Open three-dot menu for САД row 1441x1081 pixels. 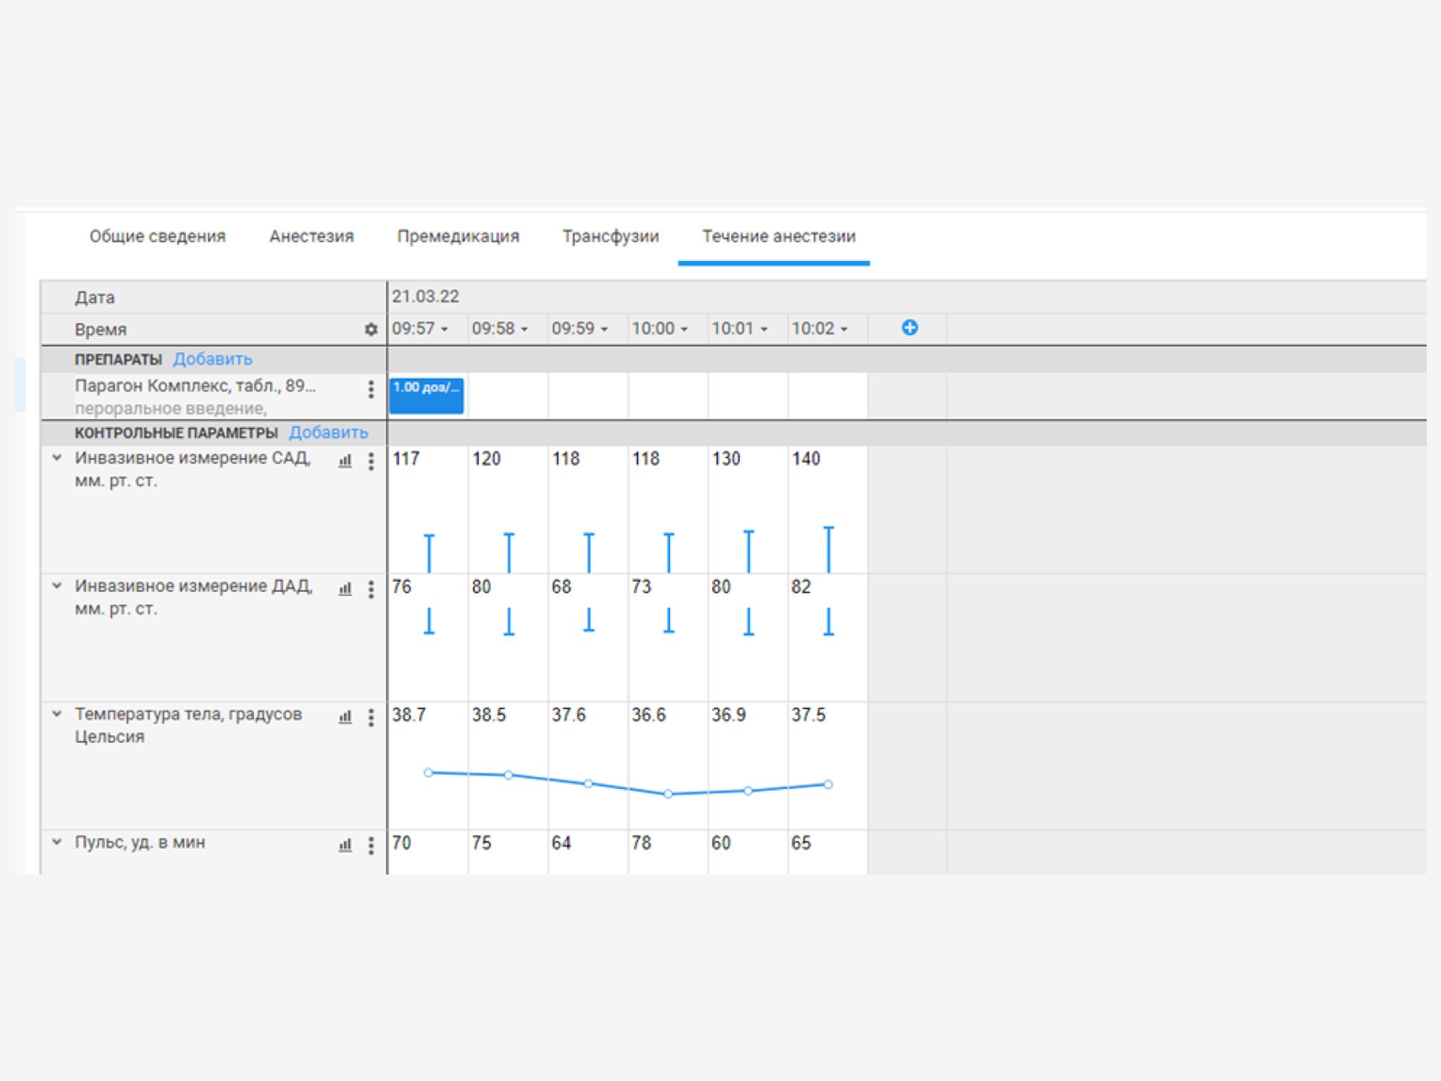coord(371,462)
